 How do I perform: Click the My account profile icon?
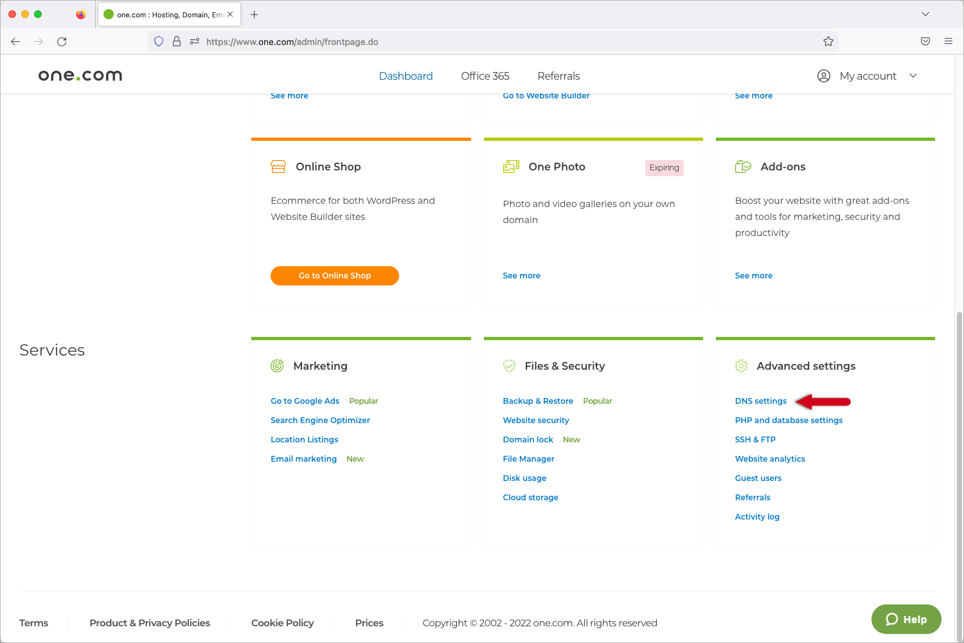click(824, 75)
